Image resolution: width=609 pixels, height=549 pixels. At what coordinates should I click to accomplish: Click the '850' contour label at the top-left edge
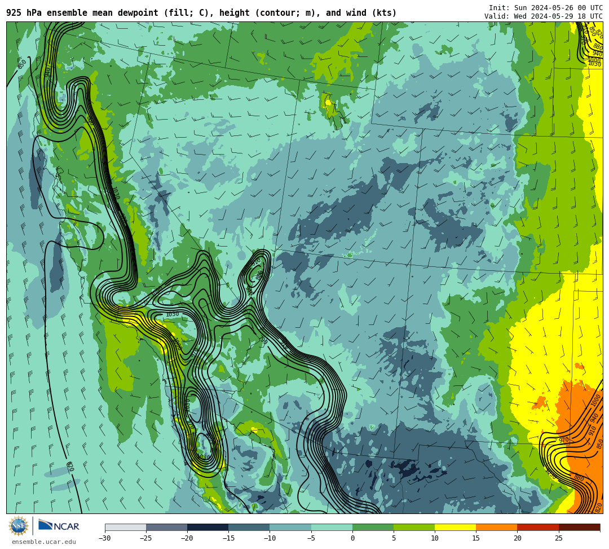click(x=22, y=64)
